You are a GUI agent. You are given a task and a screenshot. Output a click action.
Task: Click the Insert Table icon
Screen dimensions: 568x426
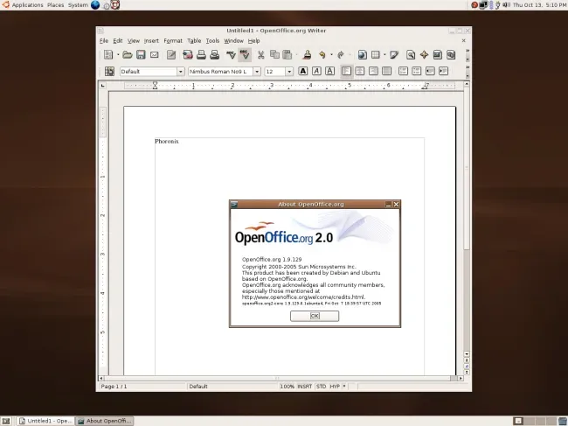376,55
